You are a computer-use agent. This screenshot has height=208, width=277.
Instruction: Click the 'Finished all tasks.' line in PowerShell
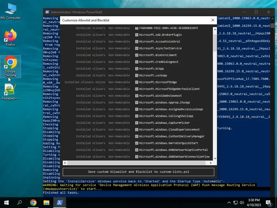click(61, 193)
